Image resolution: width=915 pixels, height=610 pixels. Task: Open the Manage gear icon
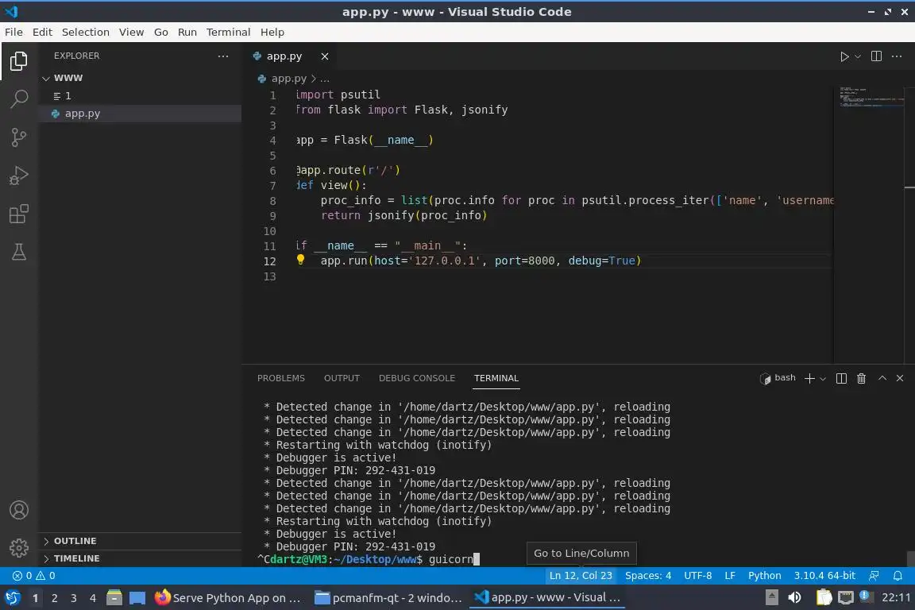pyautogui.click(x=19, y=547)
